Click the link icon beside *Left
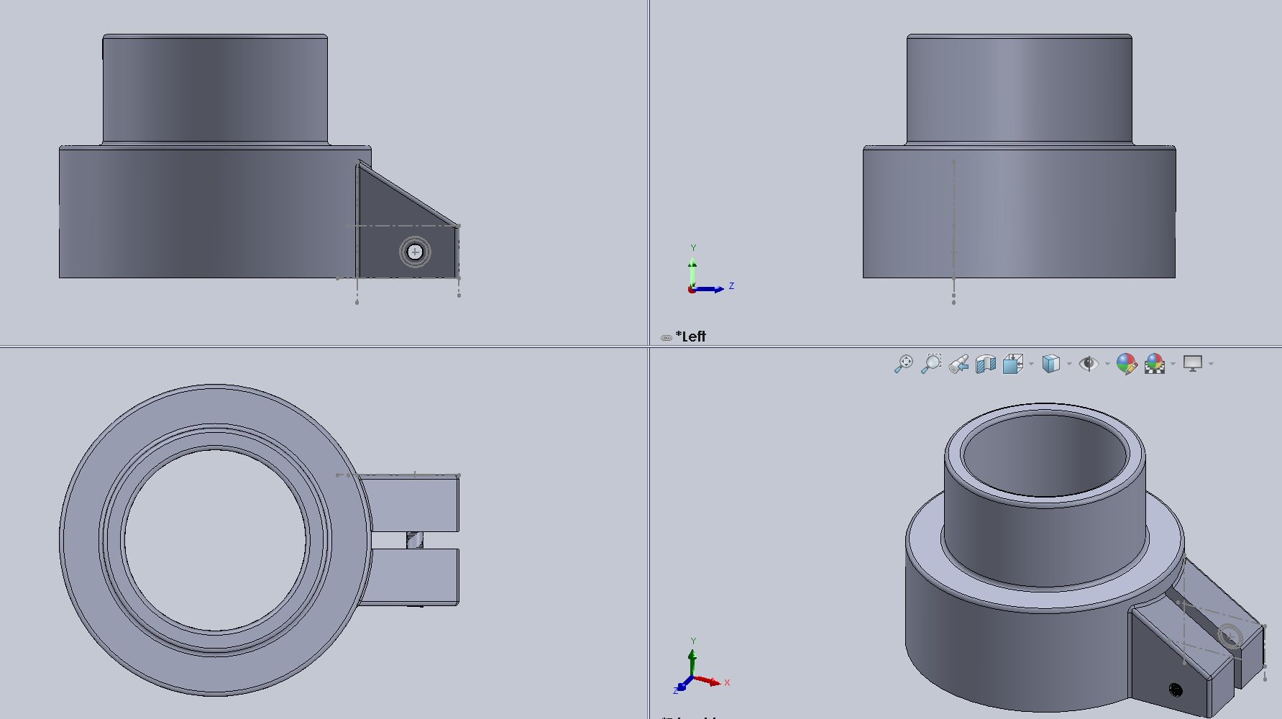The height and width of the screenshot is (719, 1282). 667,337
